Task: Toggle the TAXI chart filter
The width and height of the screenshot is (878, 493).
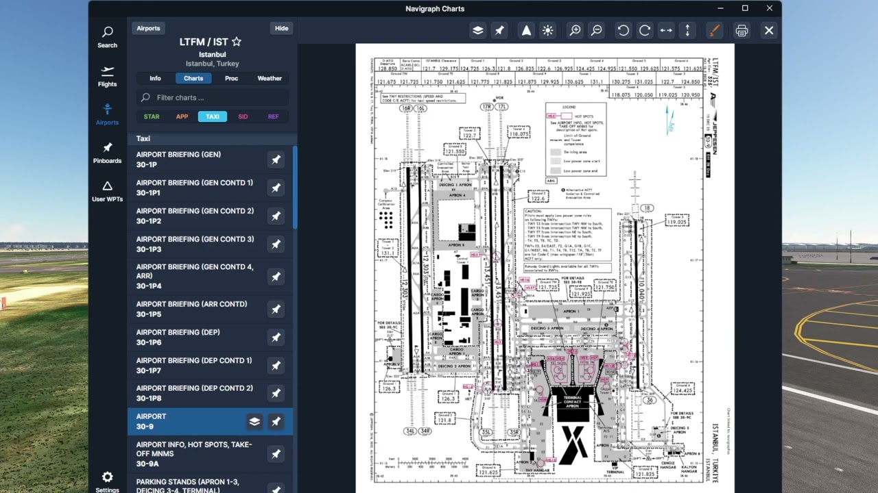Action: click(213, 116)
